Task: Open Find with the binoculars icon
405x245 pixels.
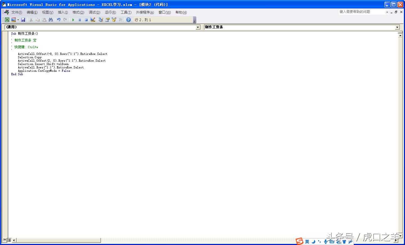Action: coord(51,20)
